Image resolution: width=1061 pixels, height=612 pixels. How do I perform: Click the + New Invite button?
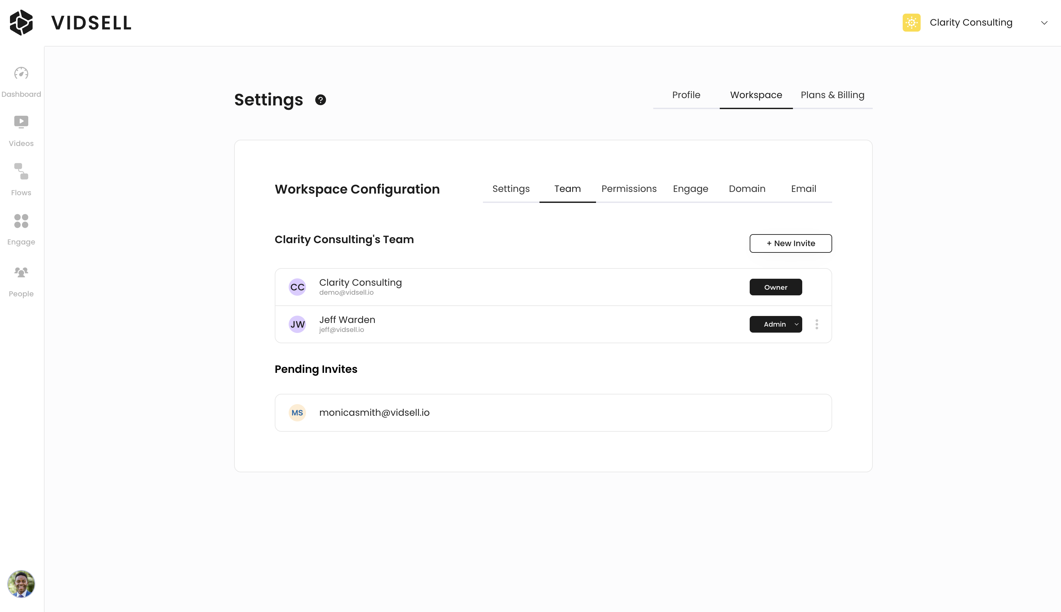(790, 243)
